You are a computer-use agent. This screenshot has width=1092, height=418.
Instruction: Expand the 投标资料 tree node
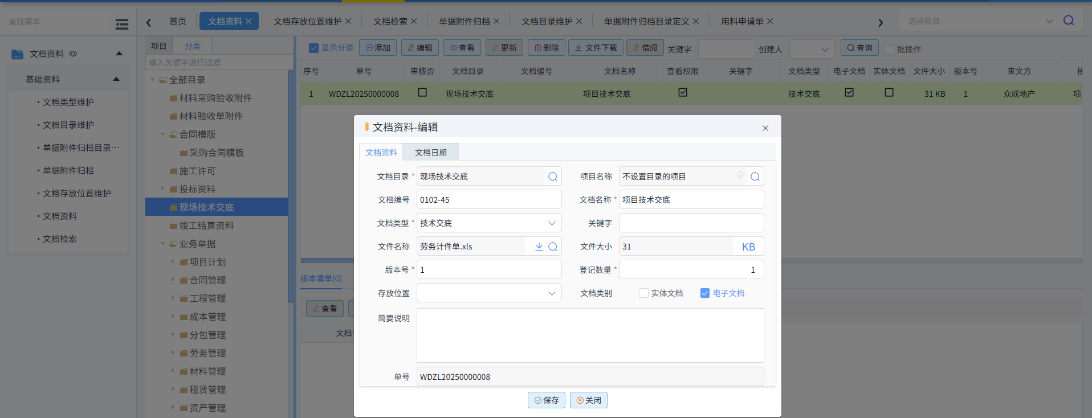[163, 188]
